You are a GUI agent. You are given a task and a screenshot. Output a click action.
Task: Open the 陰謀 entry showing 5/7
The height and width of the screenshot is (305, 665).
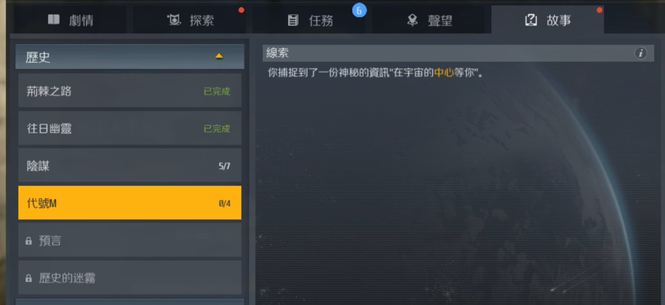pyautogui.click(x=130, y=165)
